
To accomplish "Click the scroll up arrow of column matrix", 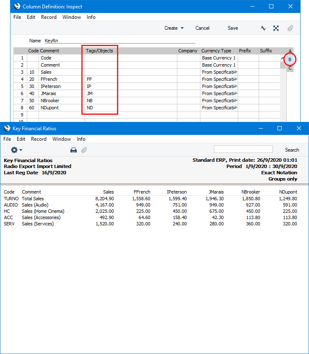I will point(283,58).
